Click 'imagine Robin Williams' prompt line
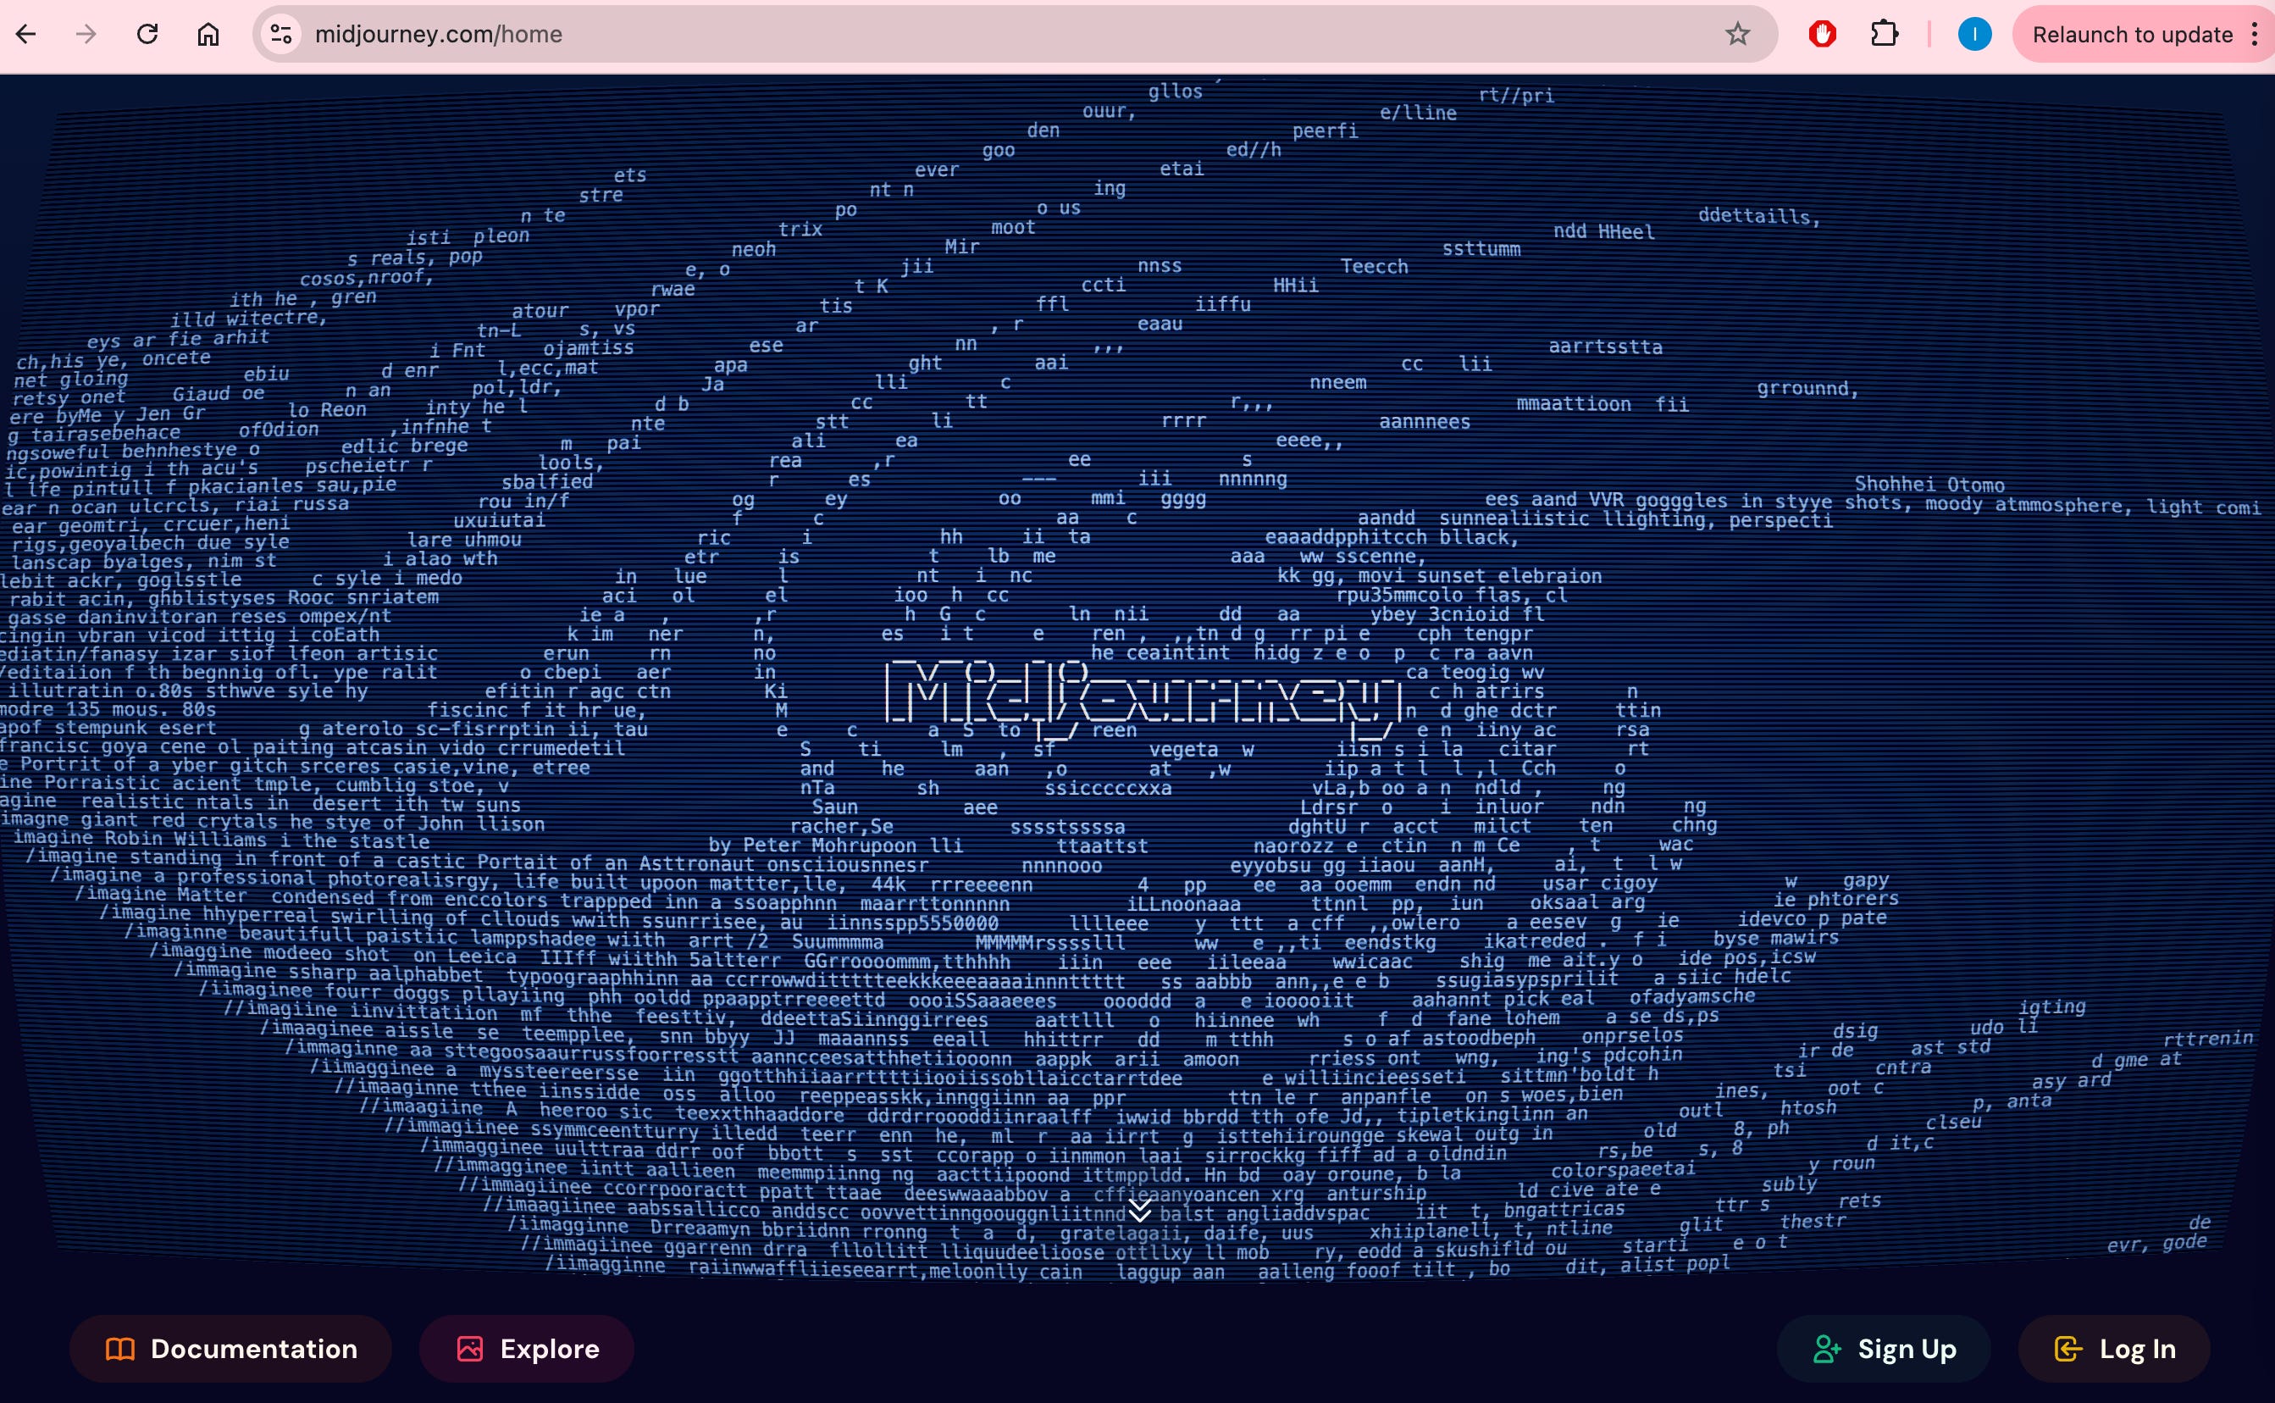The image size is (2275, 1403). point(221,840)
